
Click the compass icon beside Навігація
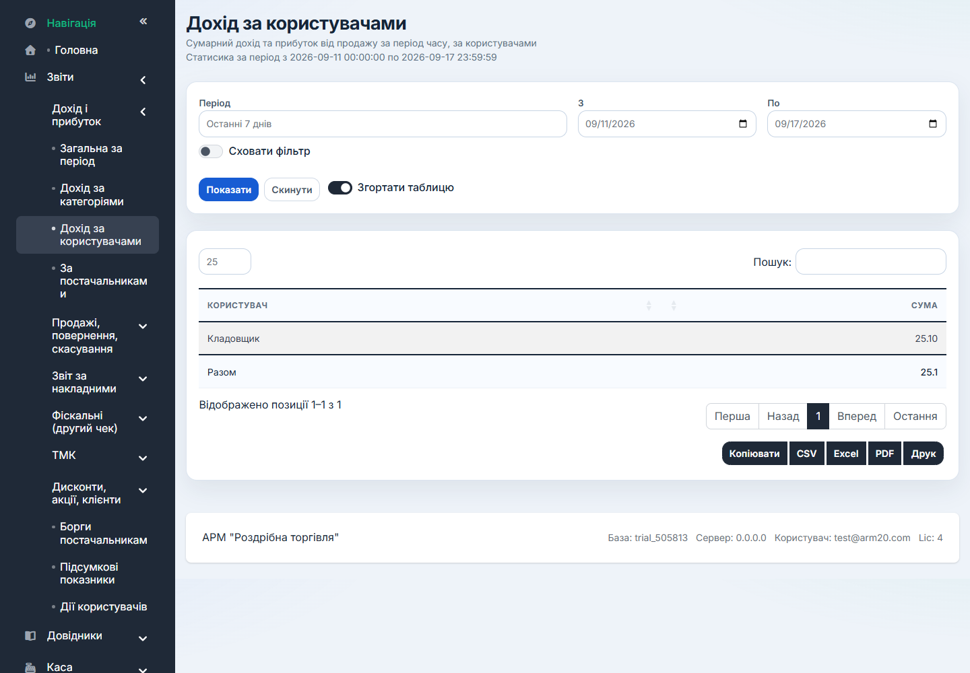[30, 23]
